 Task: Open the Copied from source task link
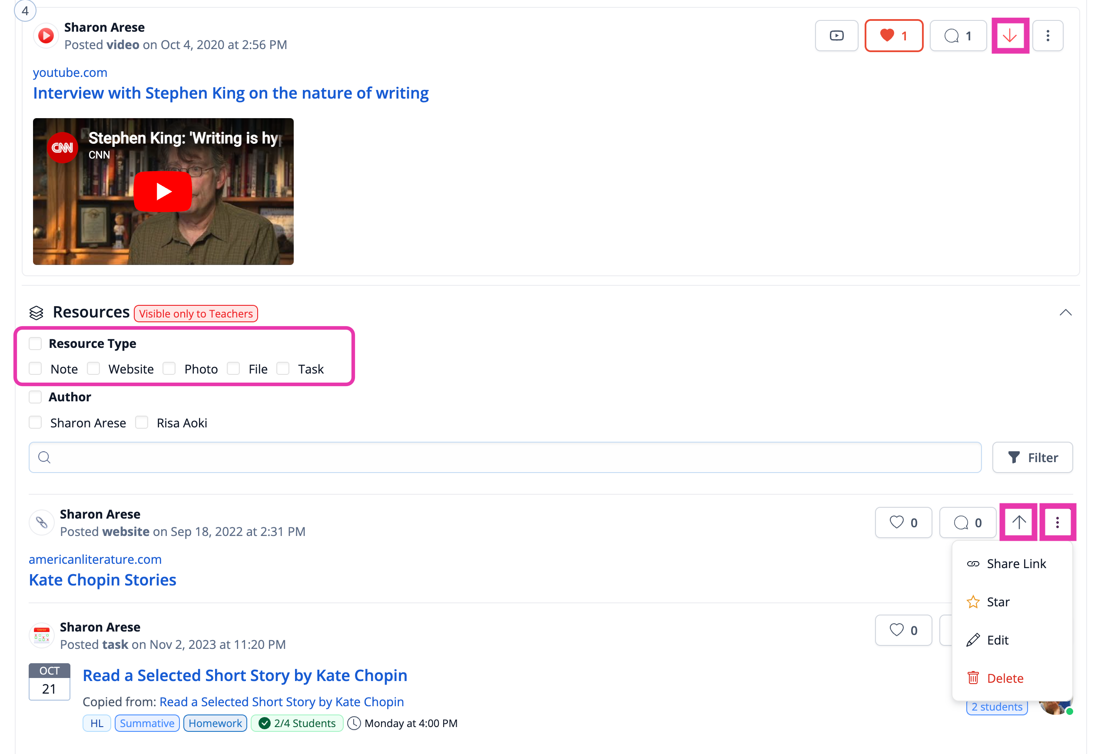coord(282,702)
